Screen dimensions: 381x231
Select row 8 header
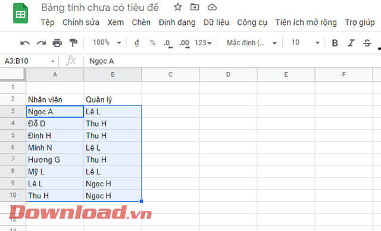tap(13, 171)
